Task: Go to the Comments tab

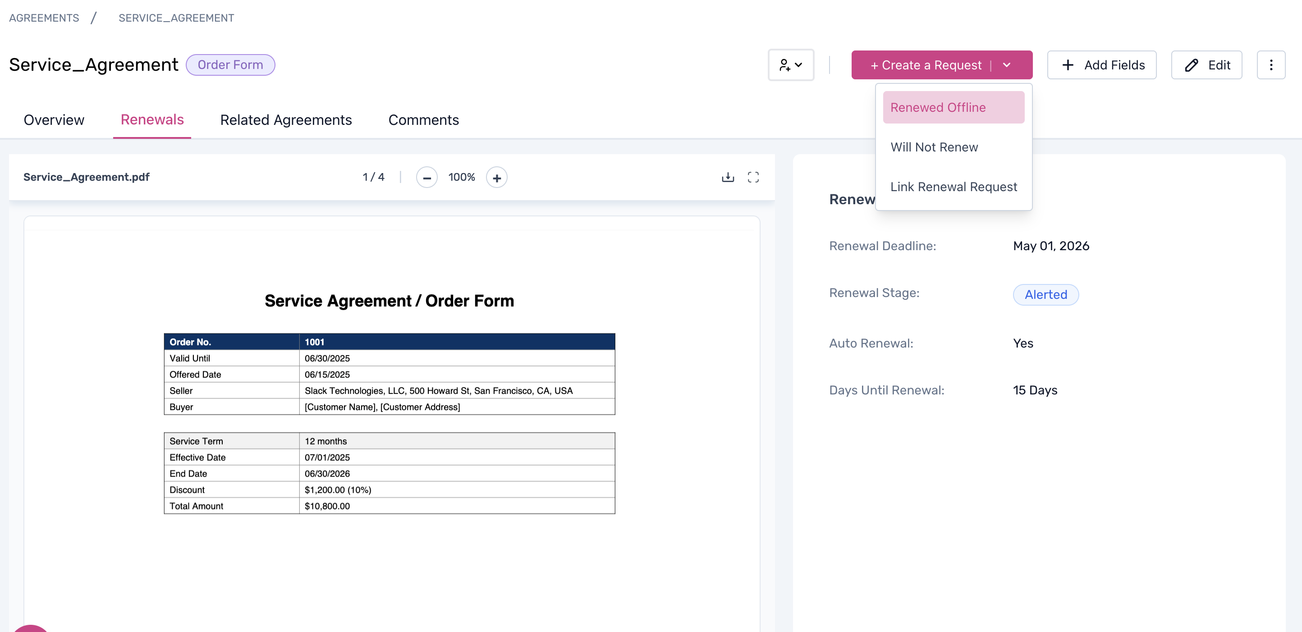Action: [x=423, y=120]
